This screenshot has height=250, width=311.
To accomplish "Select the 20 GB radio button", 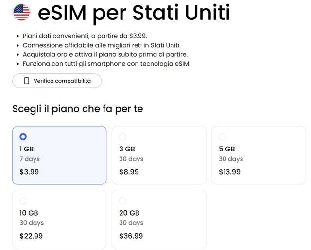I will (x=122, y=200).
